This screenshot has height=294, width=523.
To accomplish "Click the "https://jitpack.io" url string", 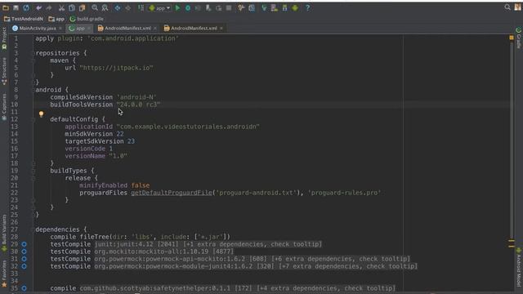I will pos(116,68).
